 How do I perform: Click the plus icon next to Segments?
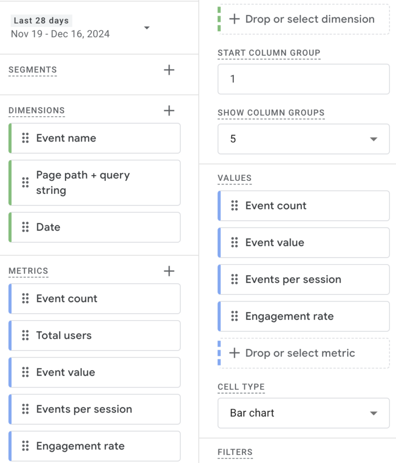tap(168, 70)
